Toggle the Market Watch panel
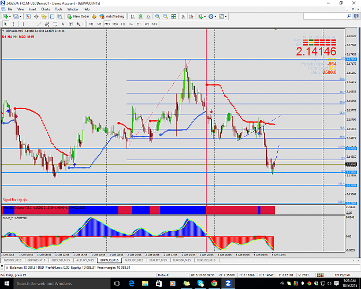This screenshot has width=361, height=289. tap(28, 16)
